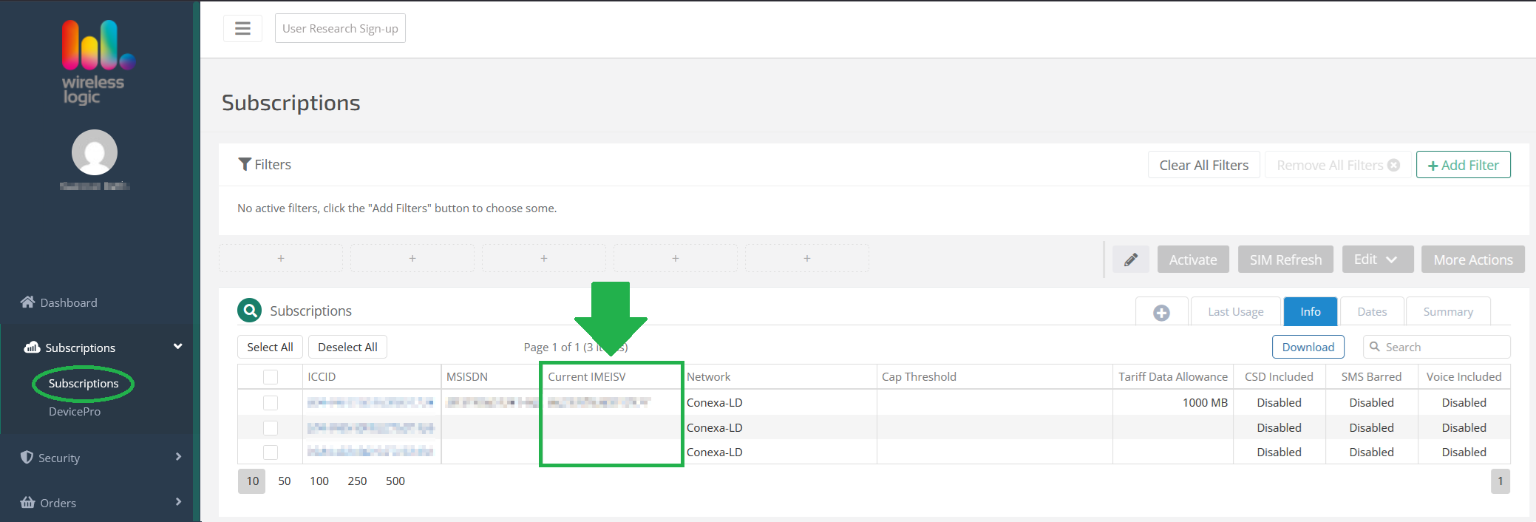Check the first subscription row checkbox
This screenshot has width=1536, height=522.
[271, 403]
